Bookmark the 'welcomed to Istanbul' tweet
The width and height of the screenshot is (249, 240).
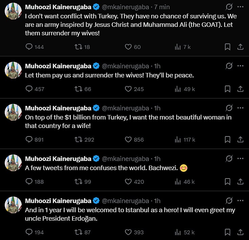(x=228, y=232)
